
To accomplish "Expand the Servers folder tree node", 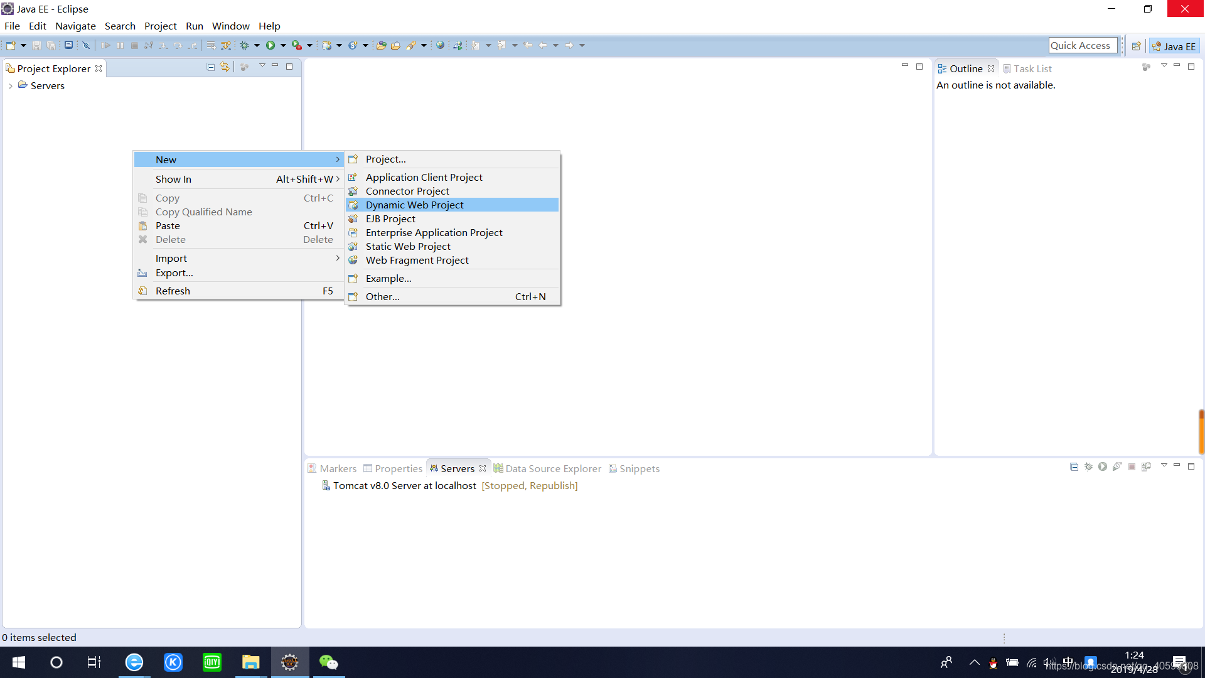I will point(11,86).
